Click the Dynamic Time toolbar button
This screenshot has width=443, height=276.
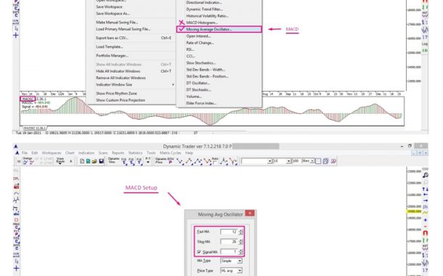click(114, 161)
